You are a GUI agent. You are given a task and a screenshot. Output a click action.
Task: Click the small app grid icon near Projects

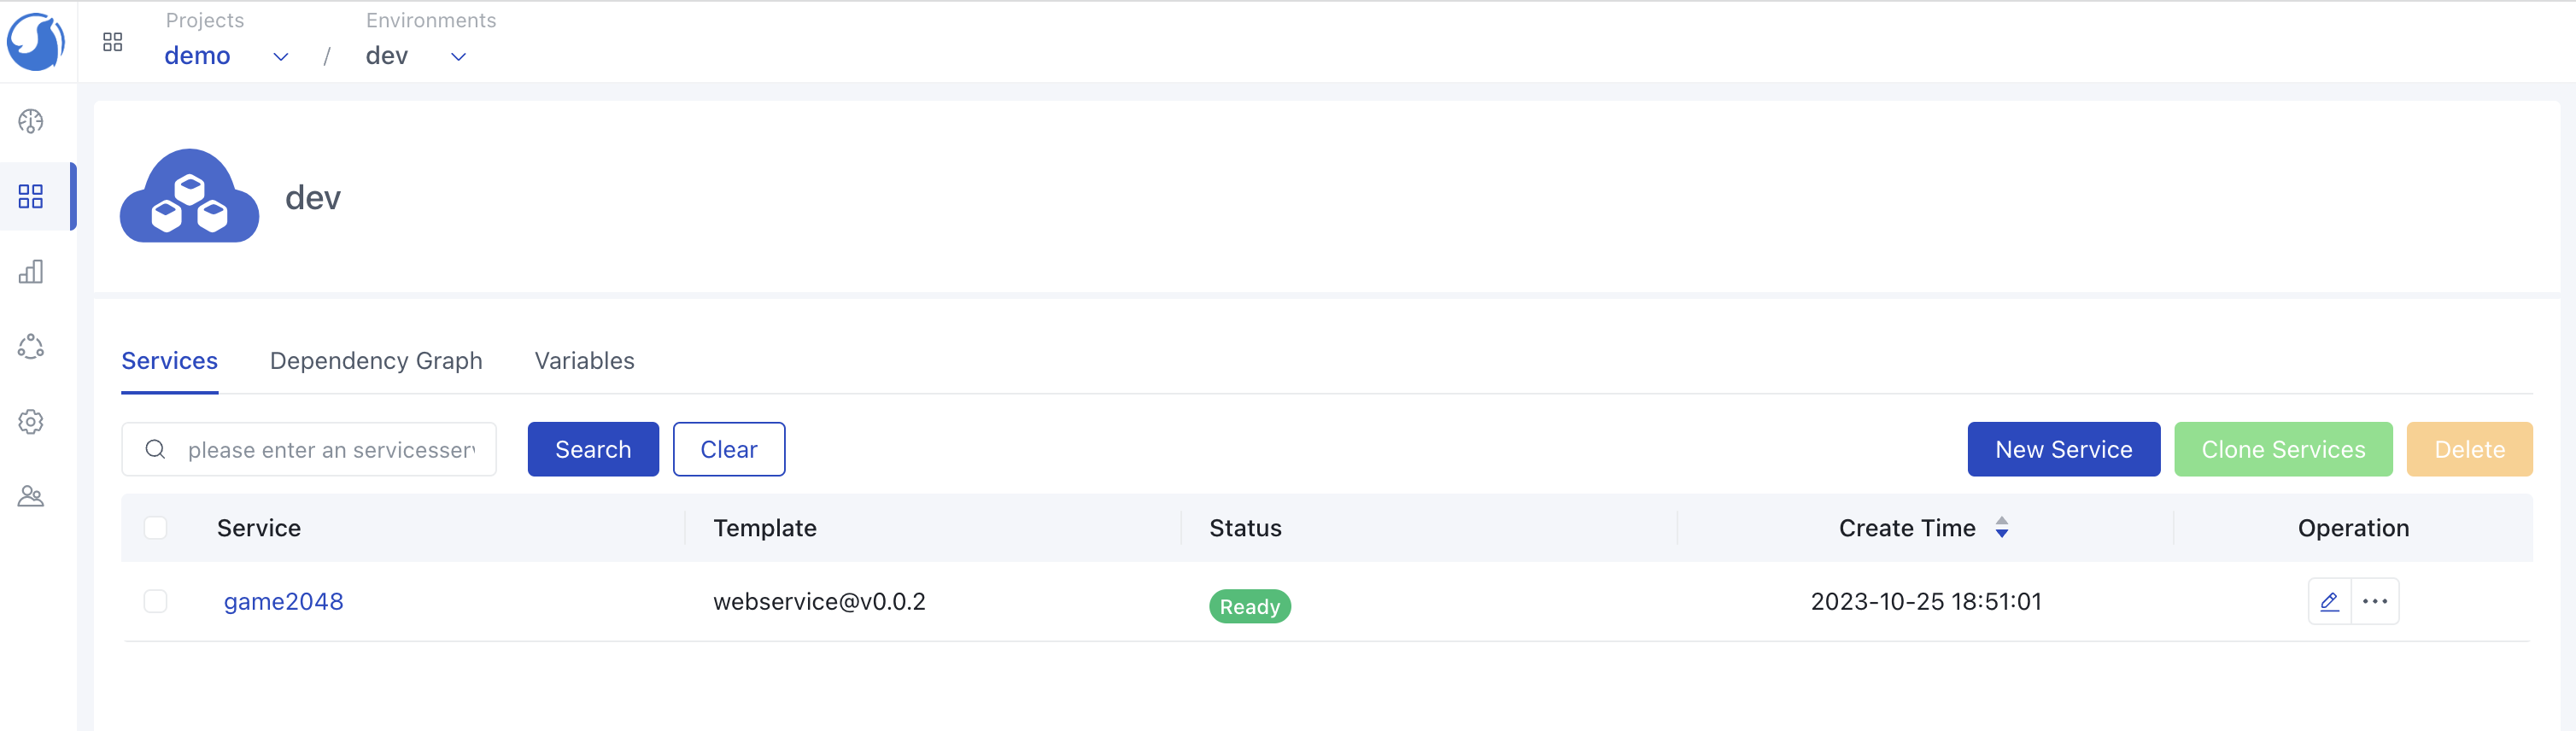point(113,41)
